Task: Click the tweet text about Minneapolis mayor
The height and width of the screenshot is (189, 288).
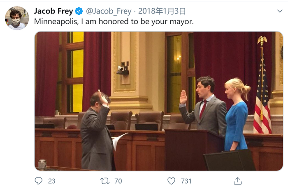Action: click(114, 22)
